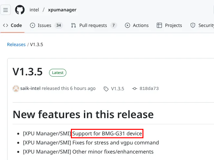Click the tag icon beside V1.3.5
Image resolution: width=214 pixels, height=160 pixels.
[x=106, y=89]
